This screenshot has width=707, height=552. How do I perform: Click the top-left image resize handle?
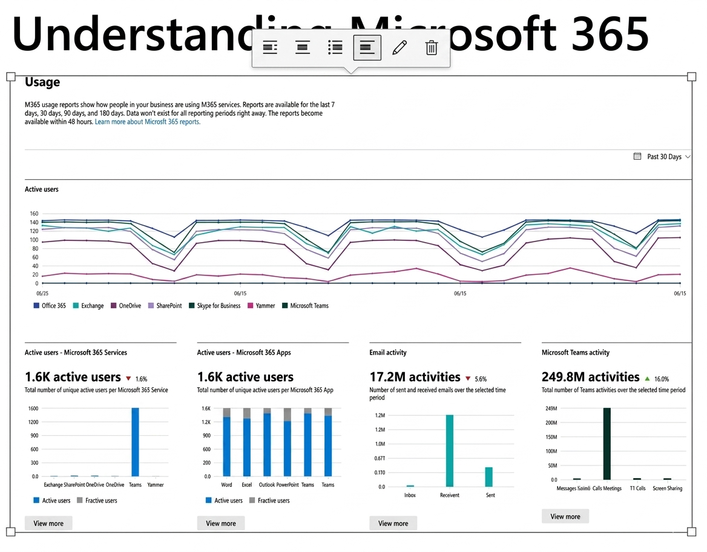(11, 77)
